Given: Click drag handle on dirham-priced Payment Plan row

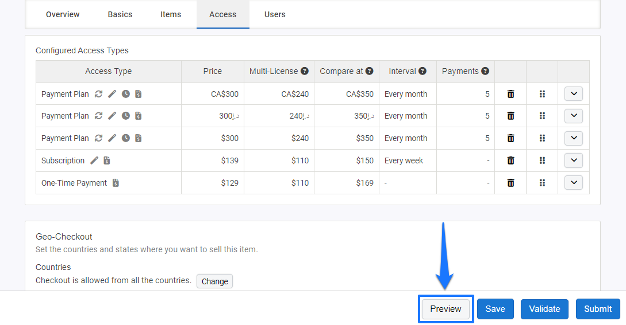Looking at the screenshot, I should click(x=542, y=116).
